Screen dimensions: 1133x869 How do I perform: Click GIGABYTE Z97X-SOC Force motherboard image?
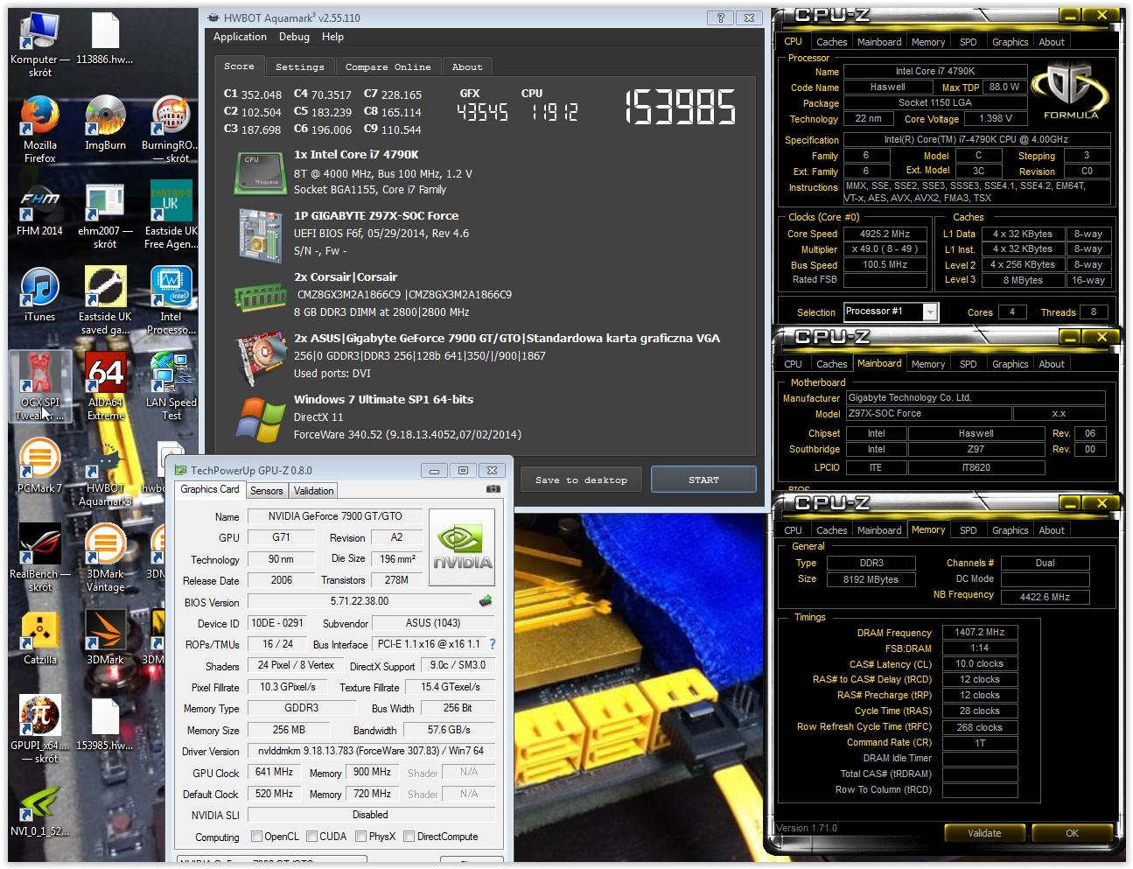260,235
